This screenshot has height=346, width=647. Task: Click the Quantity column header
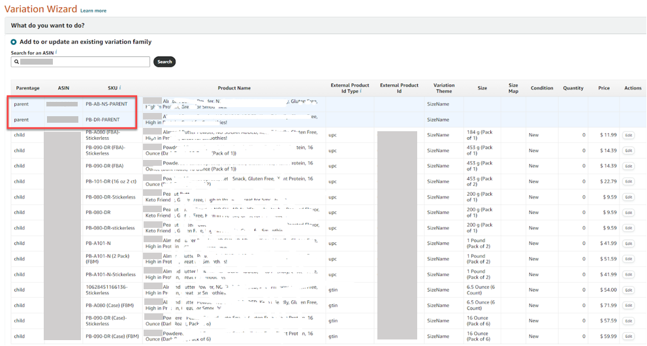coord(573,88)
